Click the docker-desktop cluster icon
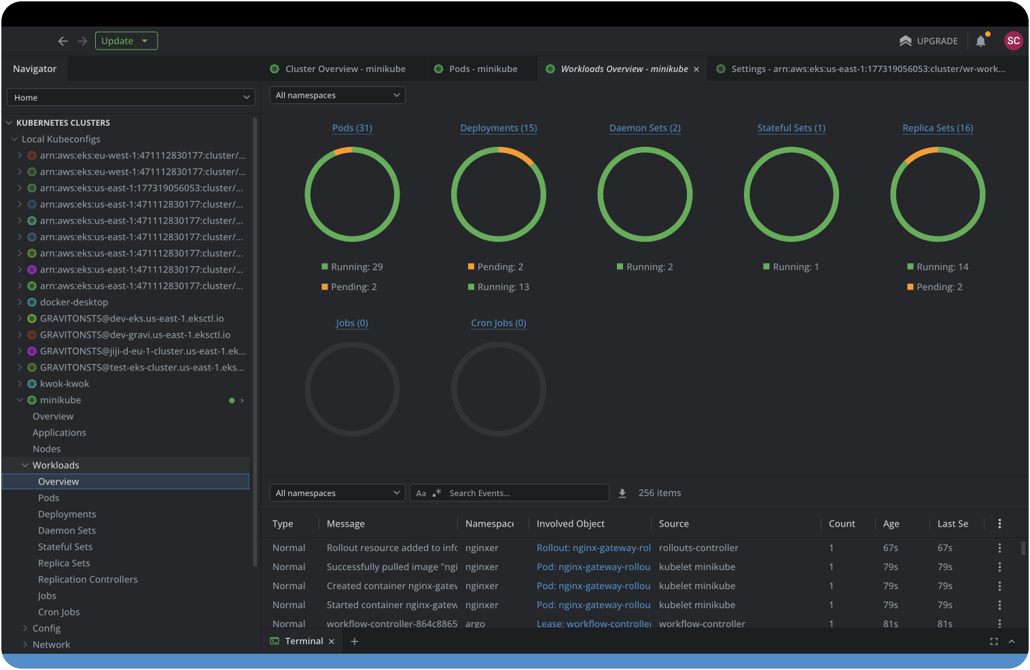The height and width of the screenshot is (670, 1030). click(x=32, y=302)
